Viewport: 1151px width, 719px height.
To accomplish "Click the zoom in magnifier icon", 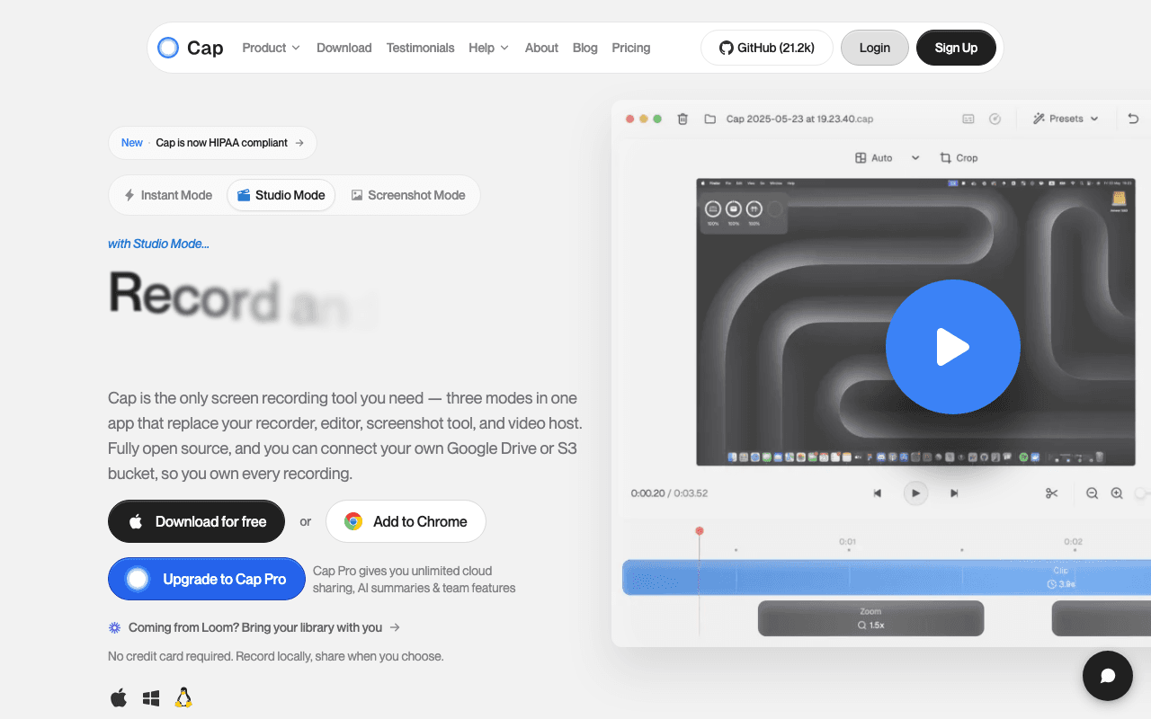I will coord(1117,493).
